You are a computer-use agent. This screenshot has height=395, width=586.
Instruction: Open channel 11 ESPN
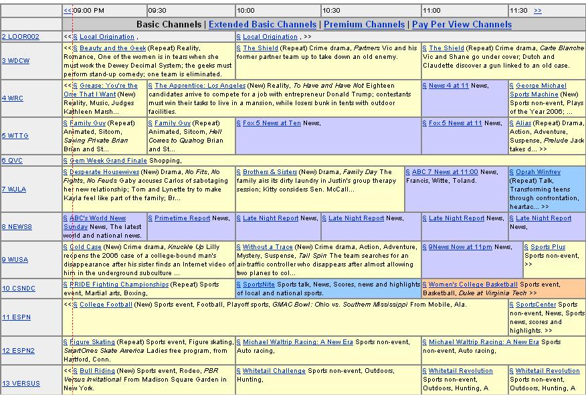point(17,317)
